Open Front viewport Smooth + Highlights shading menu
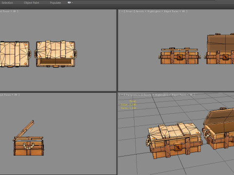 tap(148, 11)
